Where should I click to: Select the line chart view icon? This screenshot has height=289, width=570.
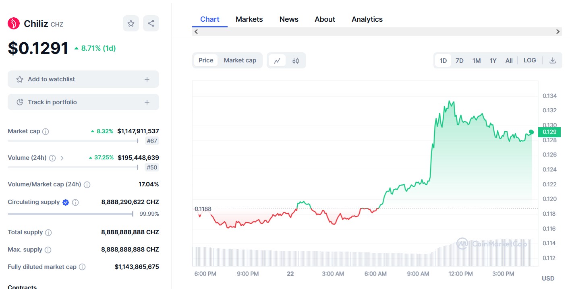277,61
